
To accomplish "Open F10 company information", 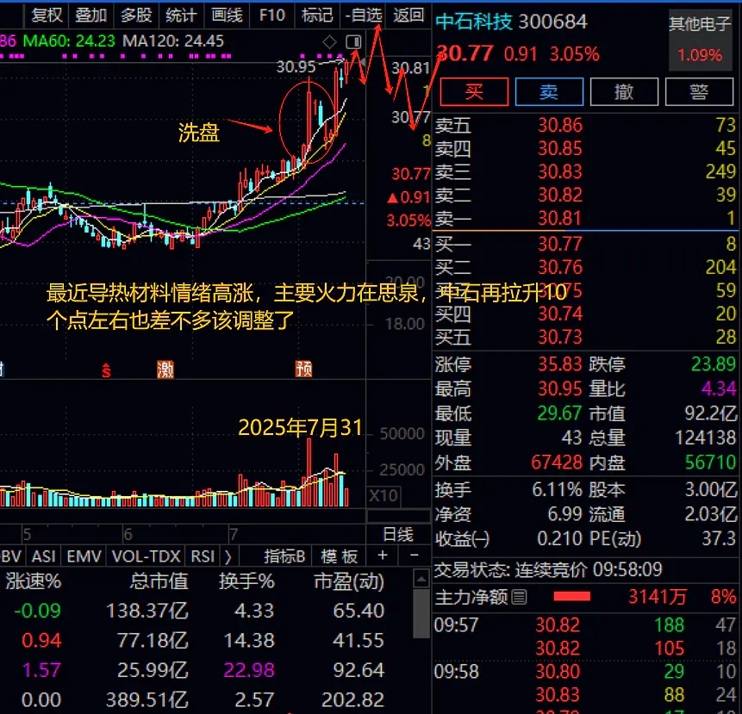I will point(272,16).
